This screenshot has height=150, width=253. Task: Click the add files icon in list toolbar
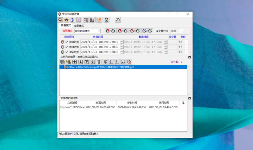tap(62, 62)
